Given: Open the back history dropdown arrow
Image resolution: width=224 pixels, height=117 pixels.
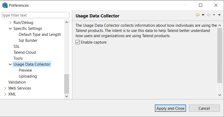Looking at the screenshot, I should [203, 15].
